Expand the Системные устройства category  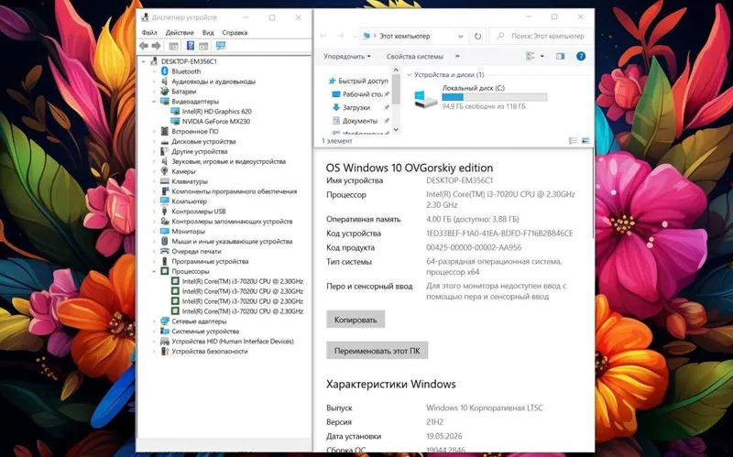tap(154, 332)
